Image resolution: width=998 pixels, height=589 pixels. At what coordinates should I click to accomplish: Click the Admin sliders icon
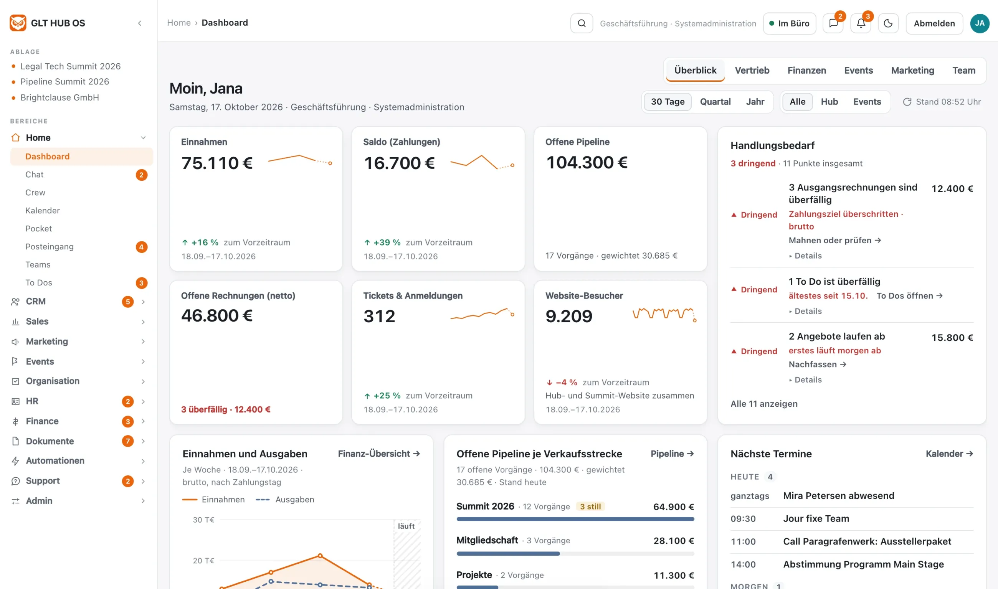pyautogui.click(x=15, y=501)
